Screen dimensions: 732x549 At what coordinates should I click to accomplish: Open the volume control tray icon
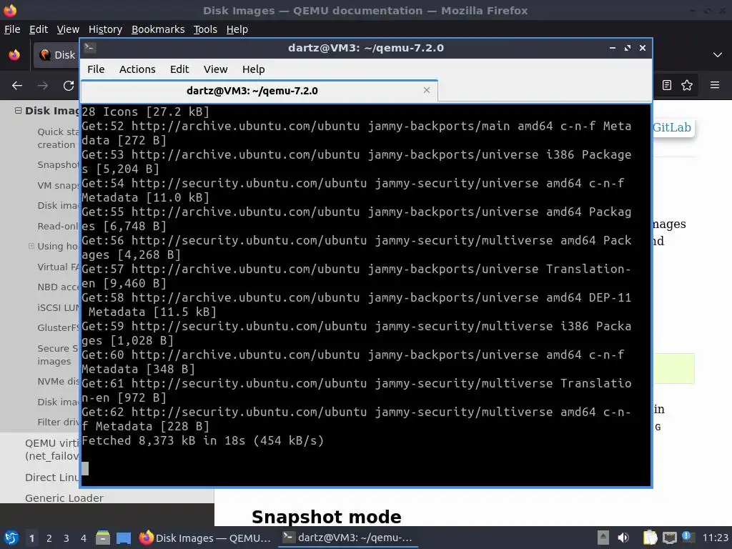coord(623,538)
